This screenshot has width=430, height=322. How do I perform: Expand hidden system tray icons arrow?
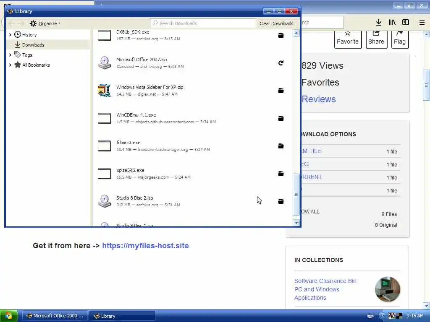(382, 316)
